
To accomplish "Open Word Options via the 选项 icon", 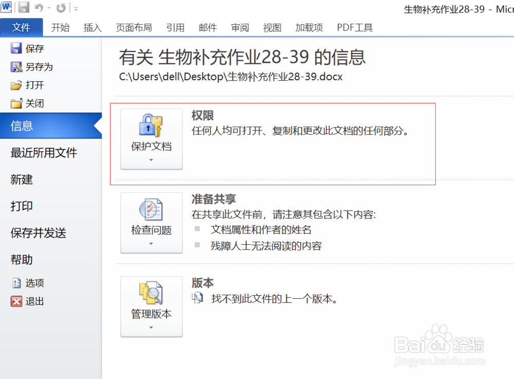I will (17, 283).
